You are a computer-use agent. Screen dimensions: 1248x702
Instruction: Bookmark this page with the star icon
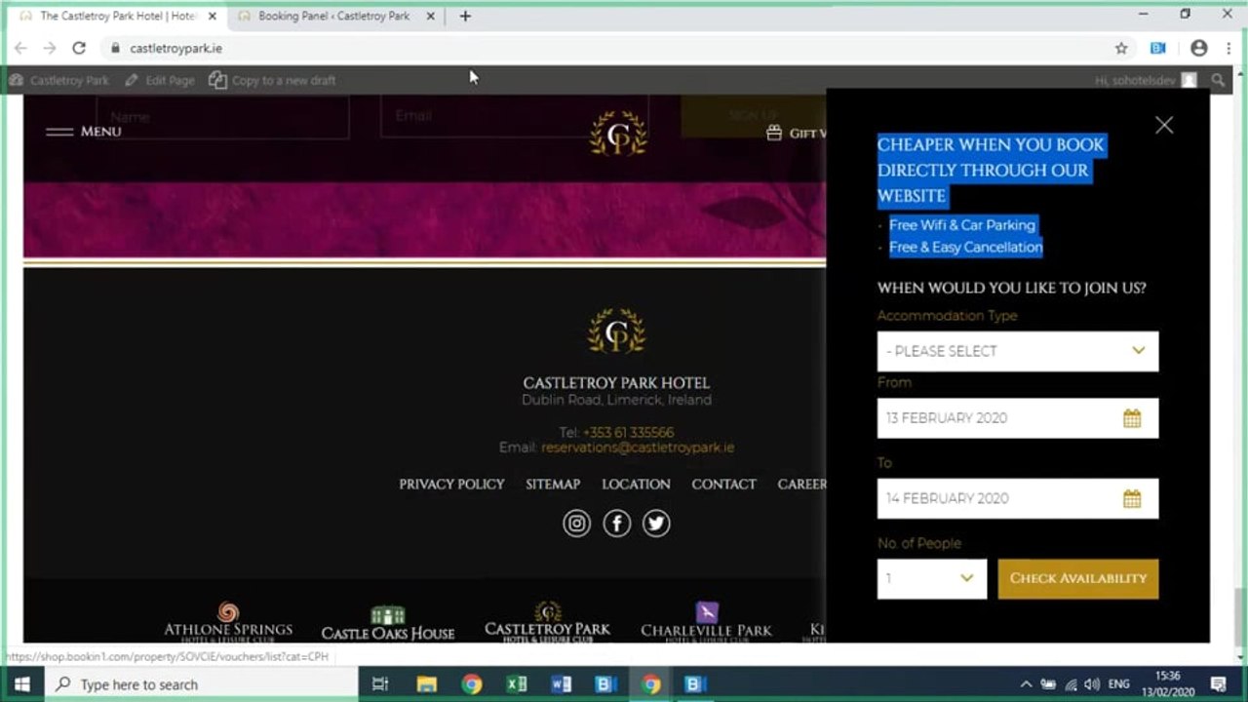click(1121, 48)
